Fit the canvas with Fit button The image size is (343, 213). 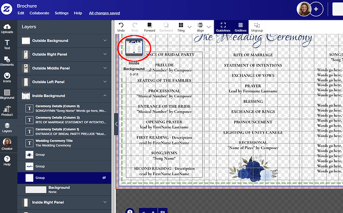pyautogui.click(x=163, y=212)
